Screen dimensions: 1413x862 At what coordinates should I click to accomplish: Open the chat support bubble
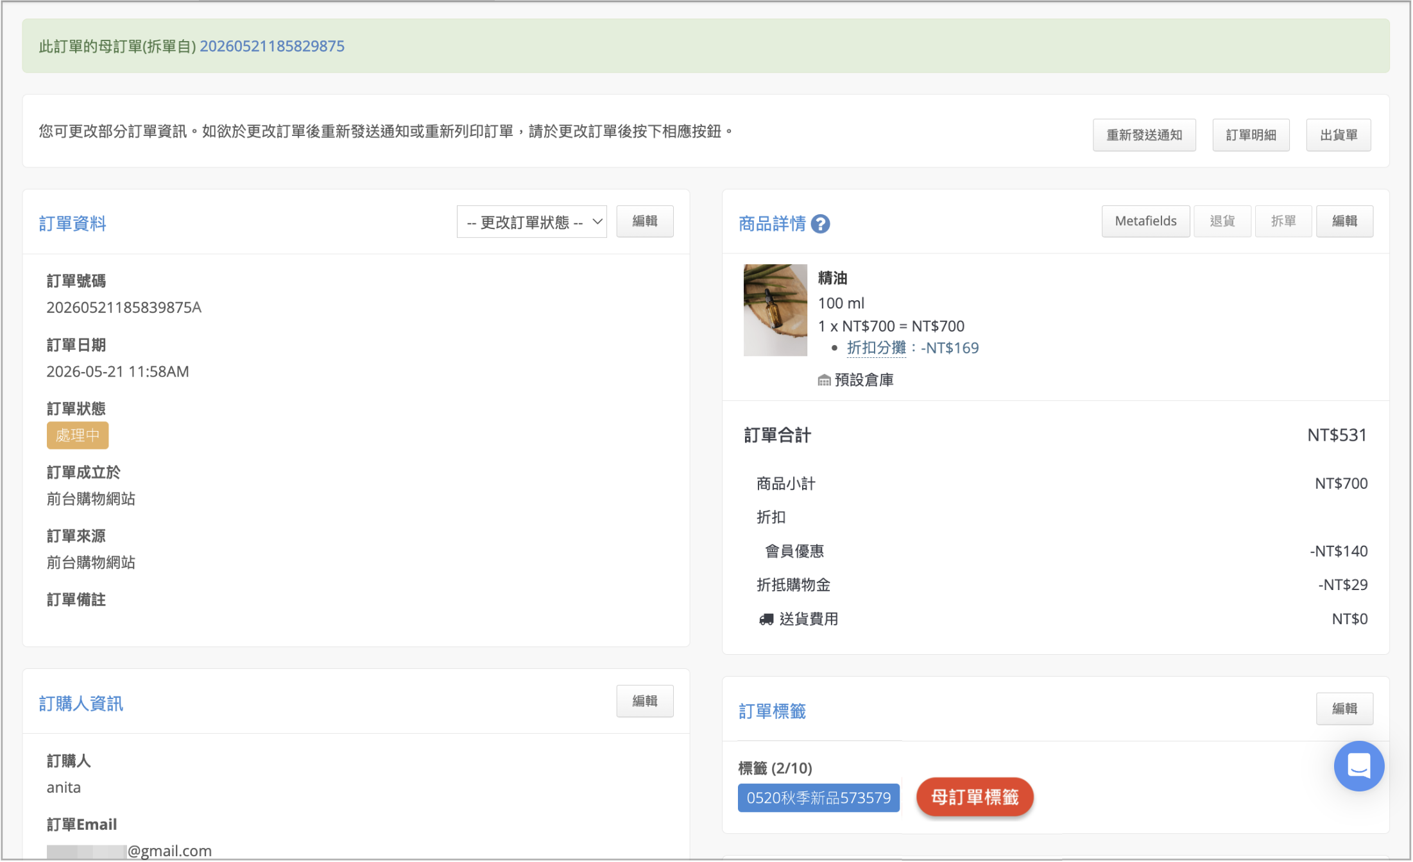[1358, 766]
